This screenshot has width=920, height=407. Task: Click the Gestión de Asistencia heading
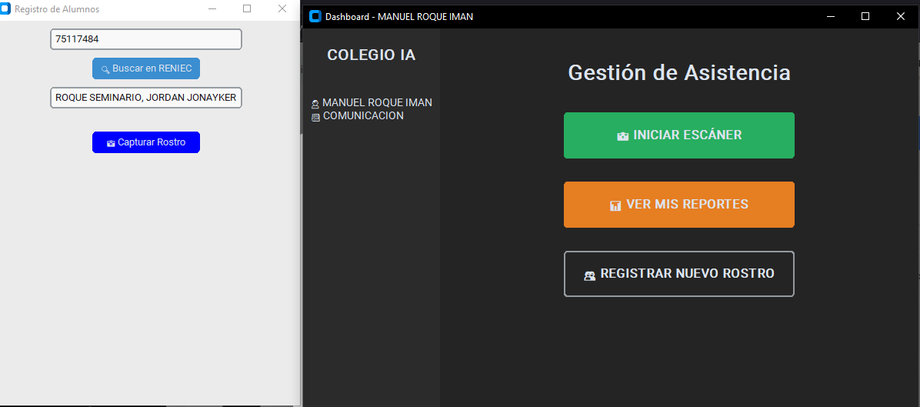[678, 72]
